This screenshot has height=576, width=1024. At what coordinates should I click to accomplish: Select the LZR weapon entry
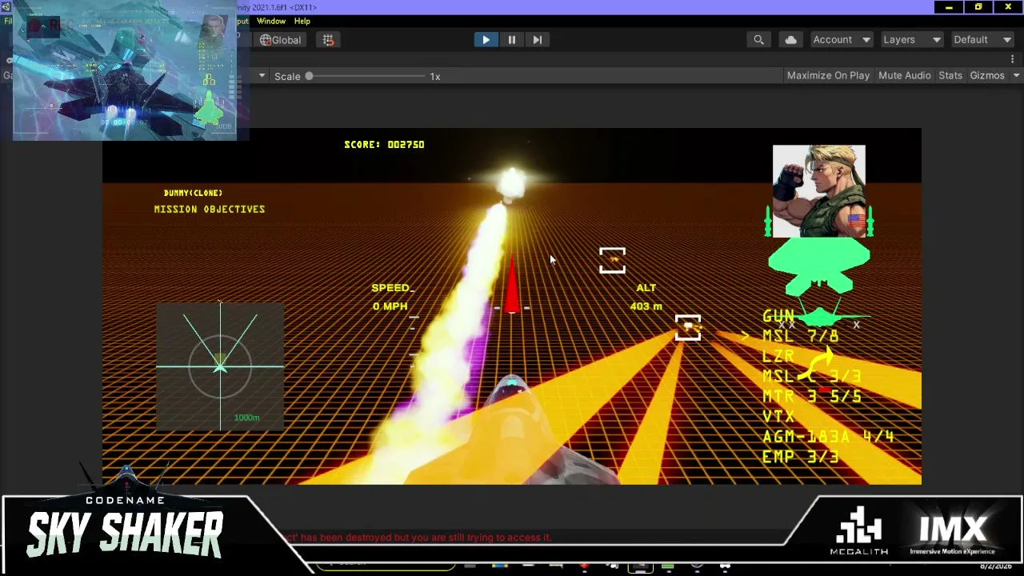(x=778, y=357)
